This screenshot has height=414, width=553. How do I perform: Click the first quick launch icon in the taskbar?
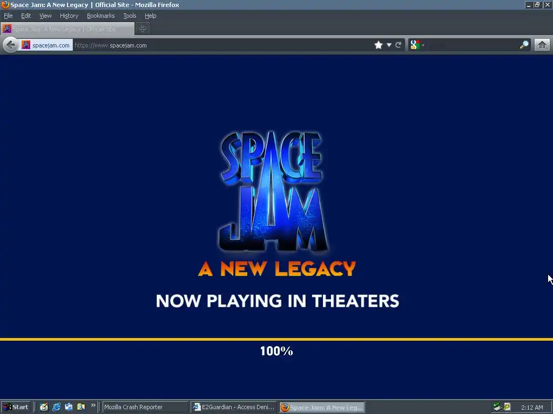coord(44,407)
